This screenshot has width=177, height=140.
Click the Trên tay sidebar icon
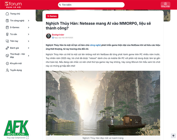(7, 41)
